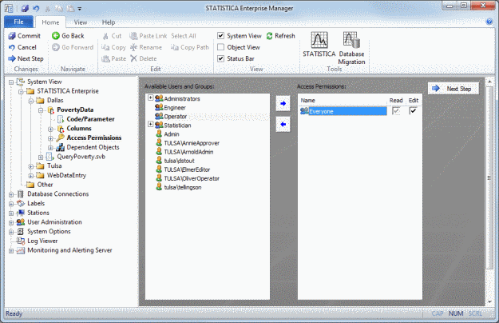Collapse the System View tree root

pos(11,82)
